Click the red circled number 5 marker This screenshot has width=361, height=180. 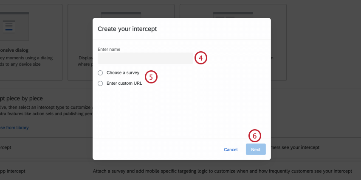151,77
